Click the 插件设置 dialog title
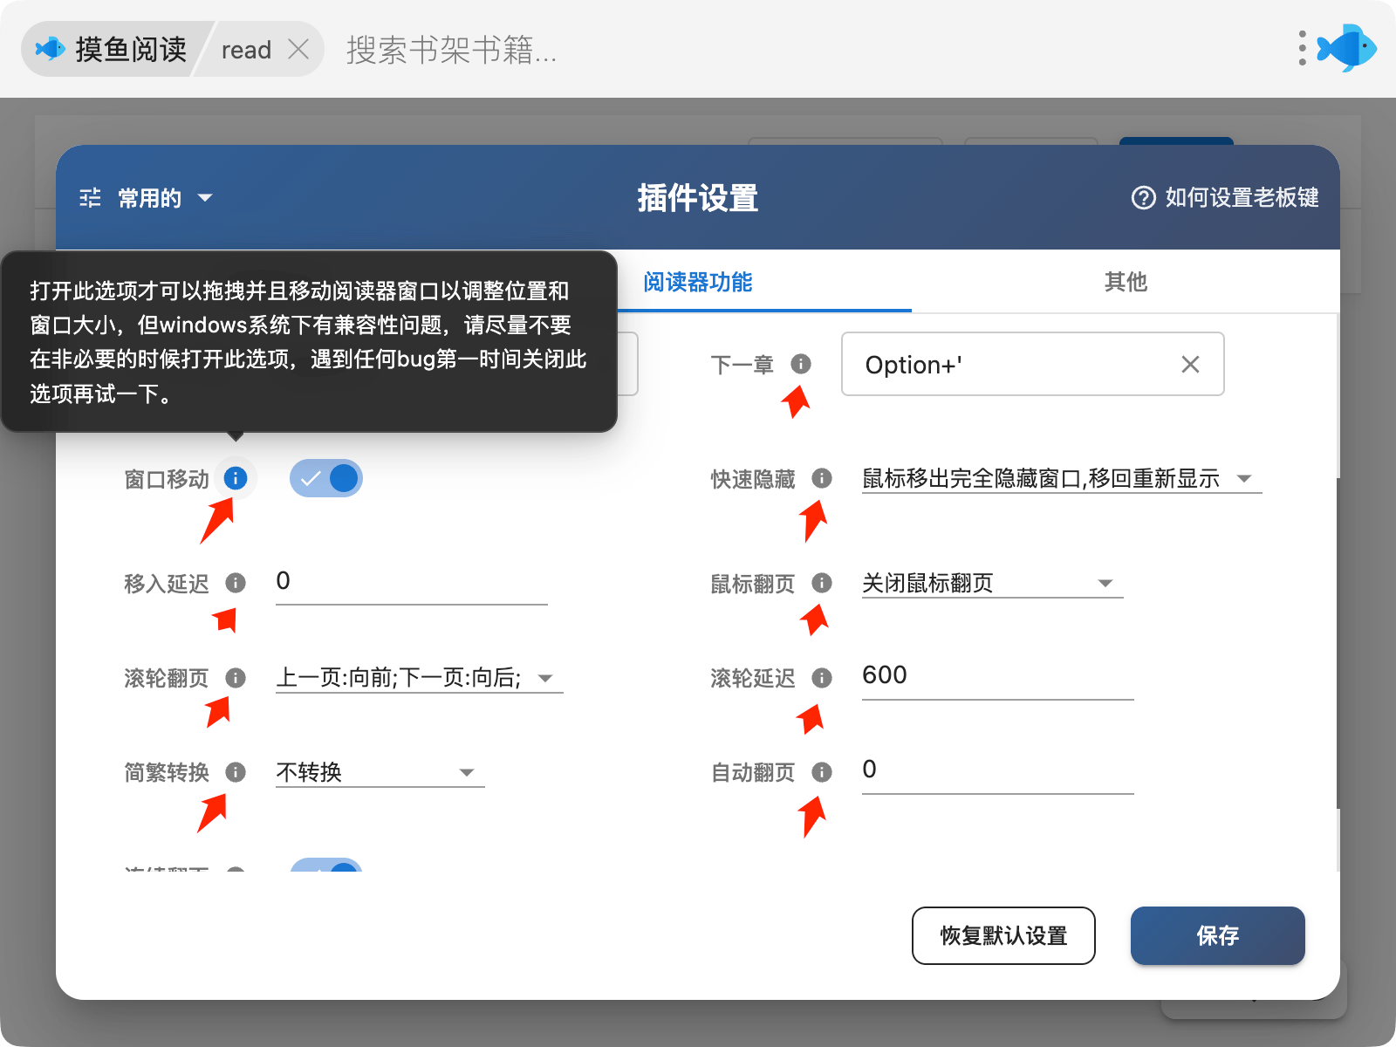1396x1047 pixels. (x=698, y=198)
